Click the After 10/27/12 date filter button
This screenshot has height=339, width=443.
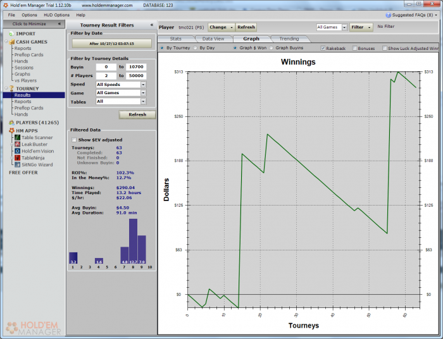pos(111,44)
